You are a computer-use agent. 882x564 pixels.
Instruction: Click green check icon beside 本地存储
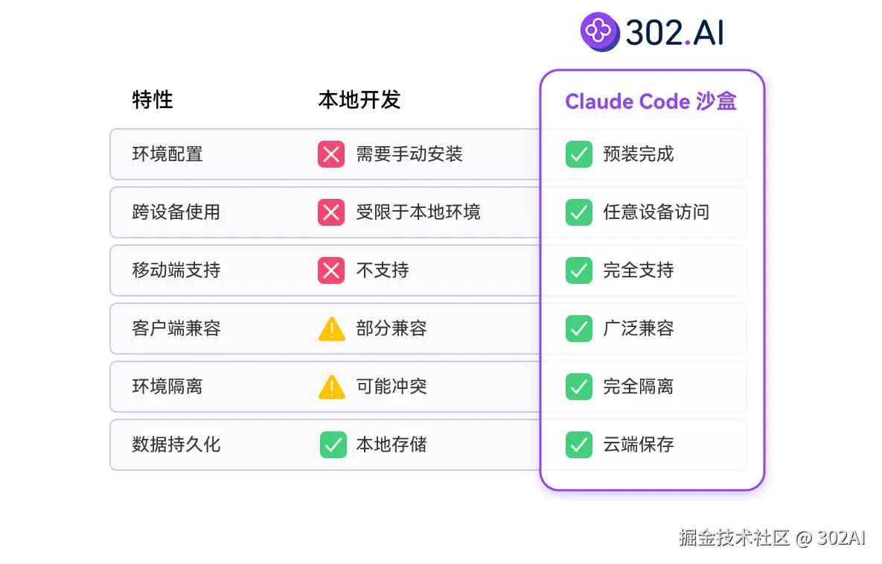point(333,445)
